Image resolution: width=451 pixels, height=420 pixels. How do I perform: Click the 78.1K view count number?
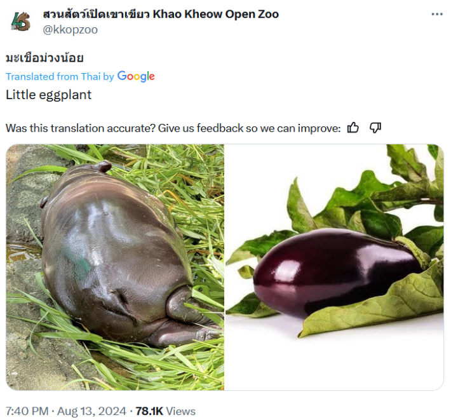(149, 411)
